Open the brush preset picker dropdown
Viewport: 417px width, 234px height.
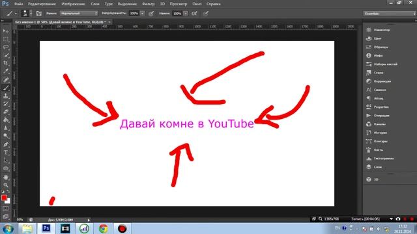tap(31, 13)
